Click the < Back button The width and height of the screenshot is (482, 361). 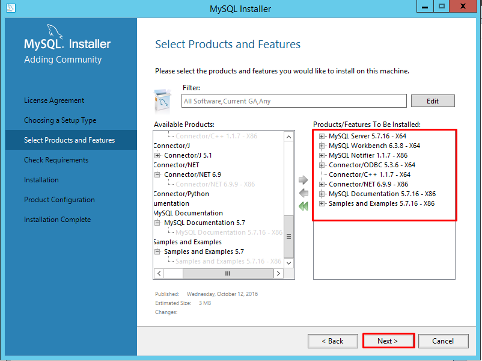[333, 341]
